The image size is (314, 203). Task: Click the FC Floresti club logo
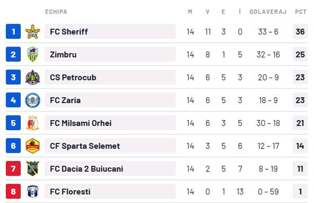click(32, 191)
